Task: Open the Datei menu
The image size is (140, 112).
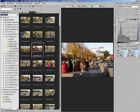Action: tap(3, 3)
